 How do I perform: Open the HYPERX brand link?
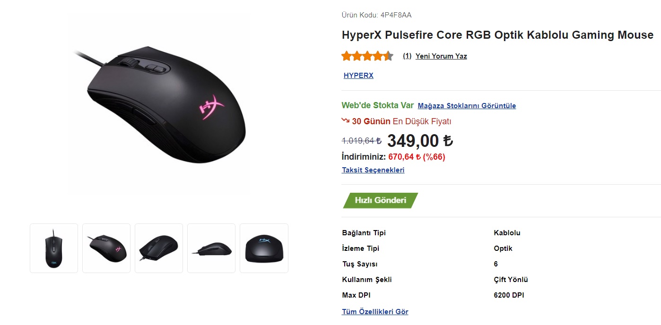[x=358, y=76]
